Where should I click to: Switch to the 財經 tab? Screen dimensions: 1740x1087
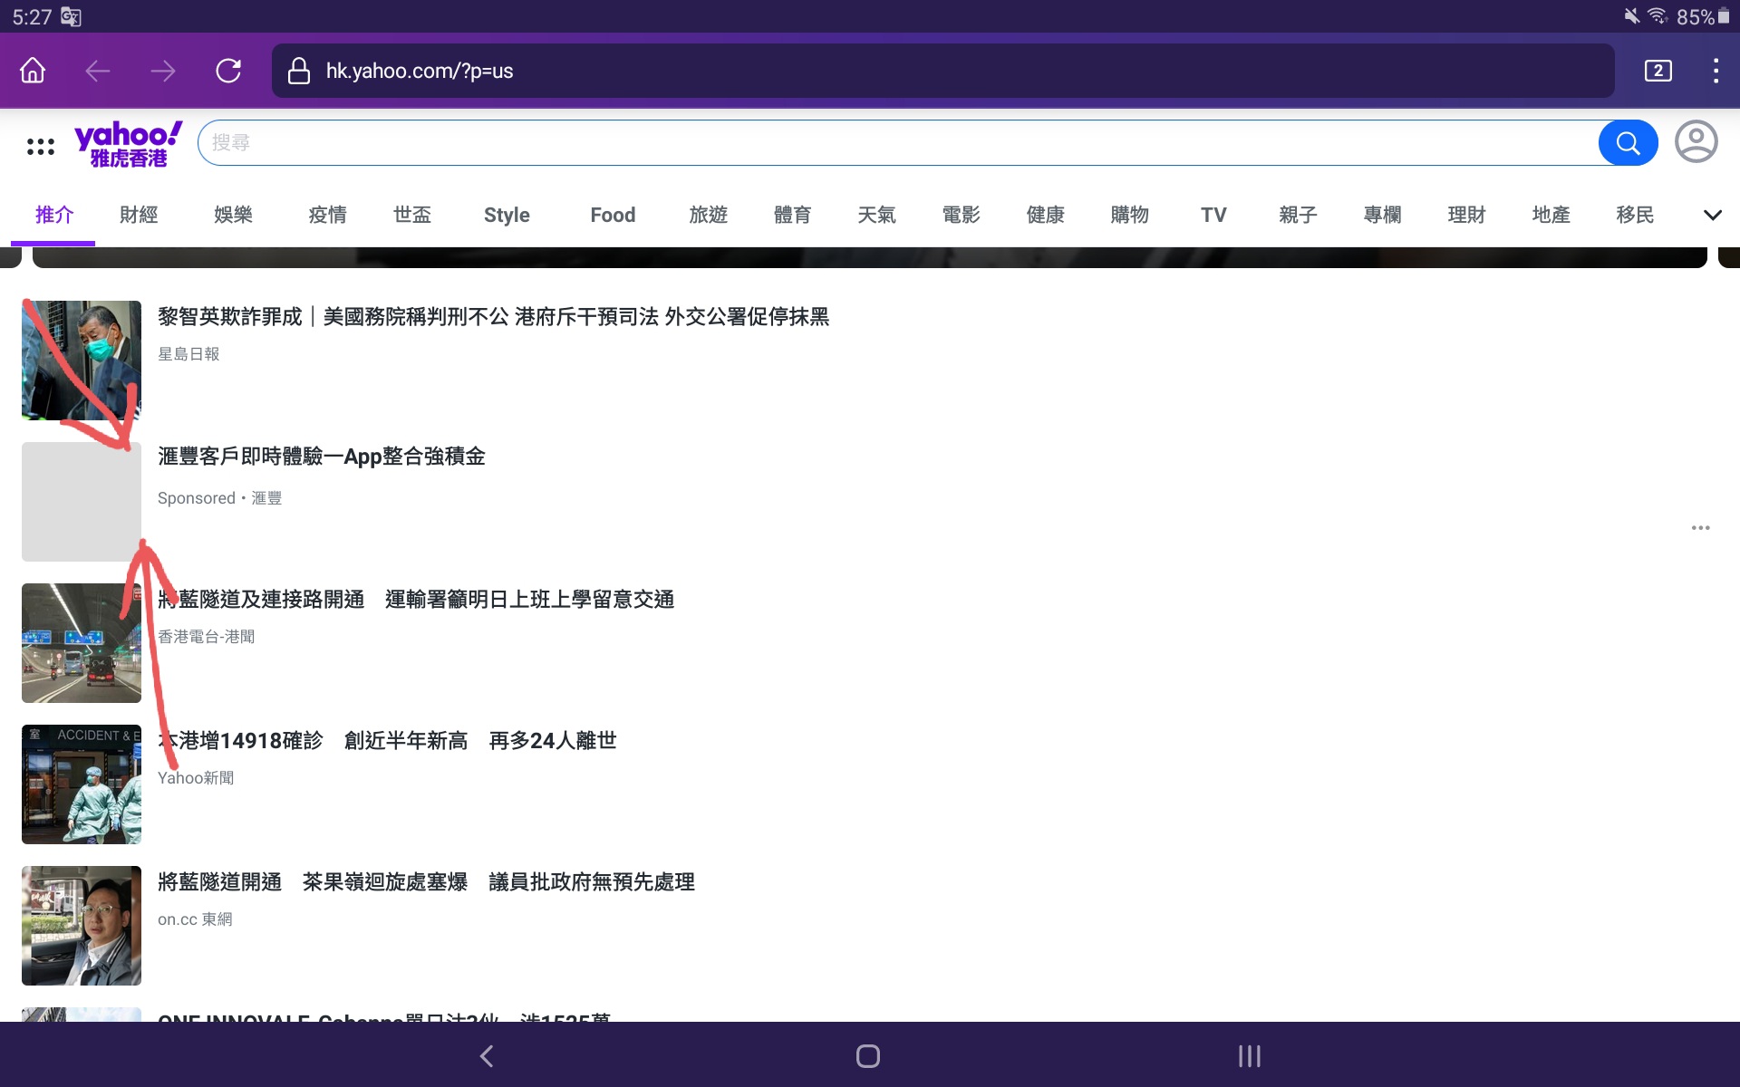click(x=139, y=215)
